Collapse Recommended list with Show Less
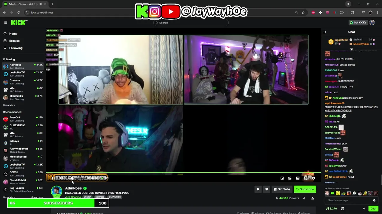 click(x=37, y=197)
